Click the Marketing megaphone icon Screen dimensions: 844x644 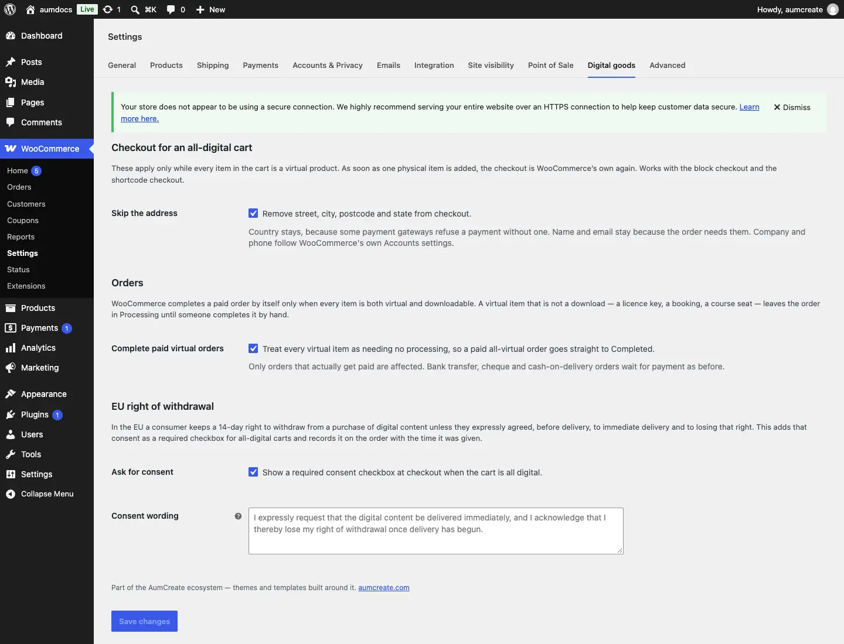point(11,368)
